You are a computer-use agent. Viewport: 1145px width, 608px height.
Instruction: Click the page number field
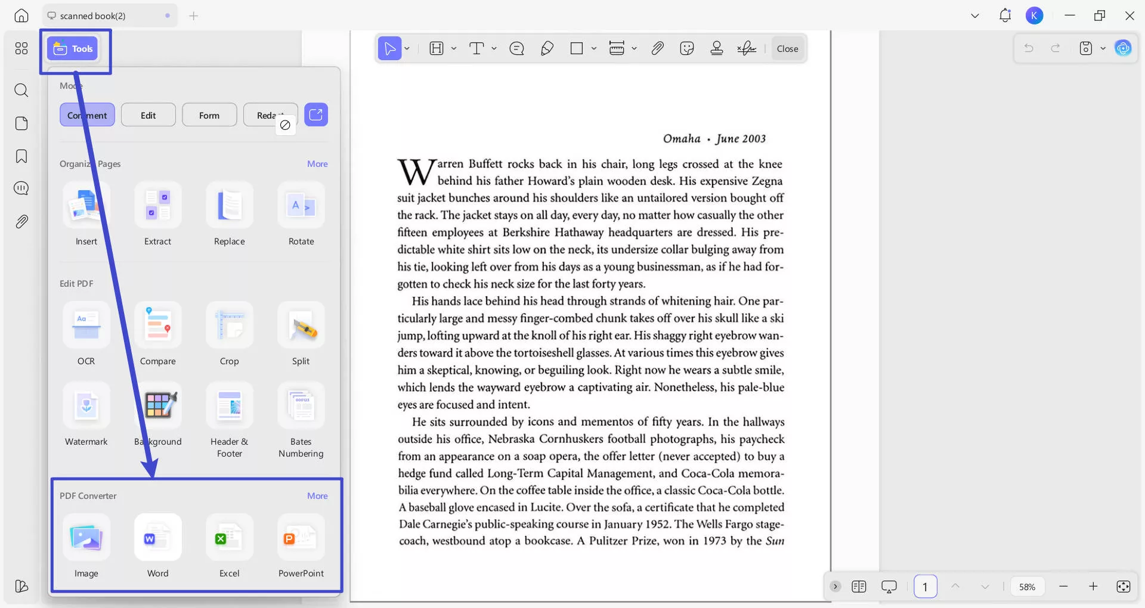coord(925,587)
